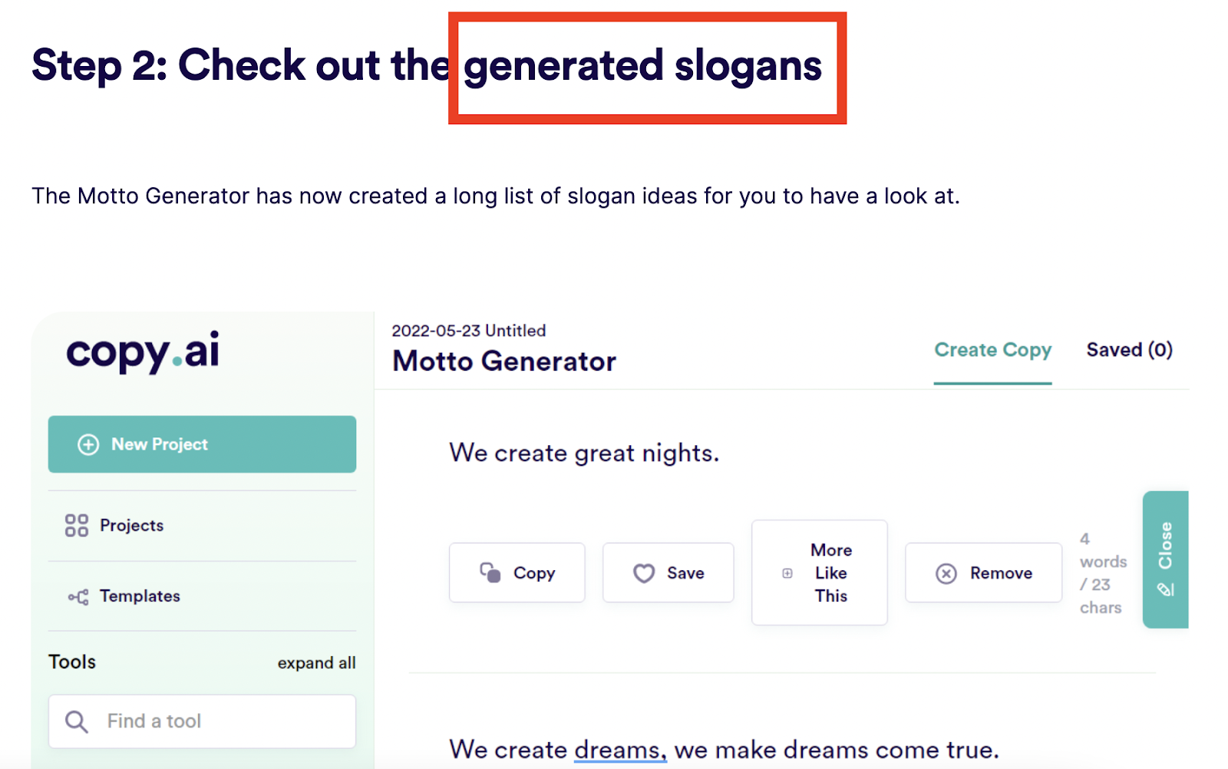Select the slogan "We create great nights."
This screenshot has height=769, width=1228.
pyautogui.click(x=584, y=454)
